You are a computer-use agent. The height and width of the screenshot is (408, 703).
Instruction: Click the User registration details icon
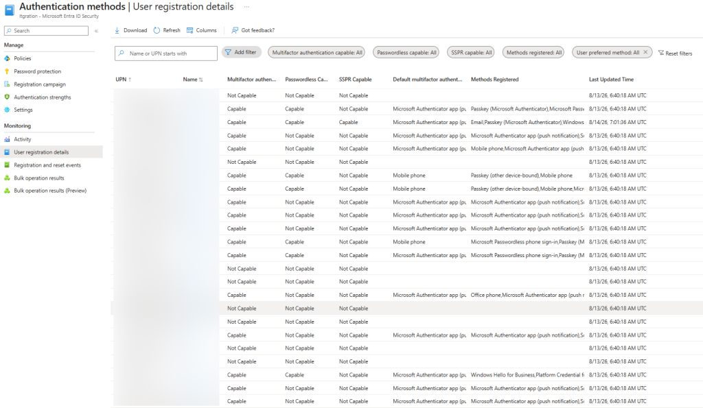[x=7, y=152]
